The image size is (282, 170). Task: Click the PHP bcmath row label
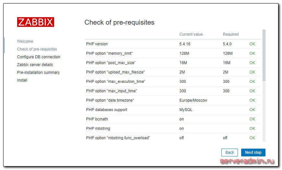click(97, 119)
